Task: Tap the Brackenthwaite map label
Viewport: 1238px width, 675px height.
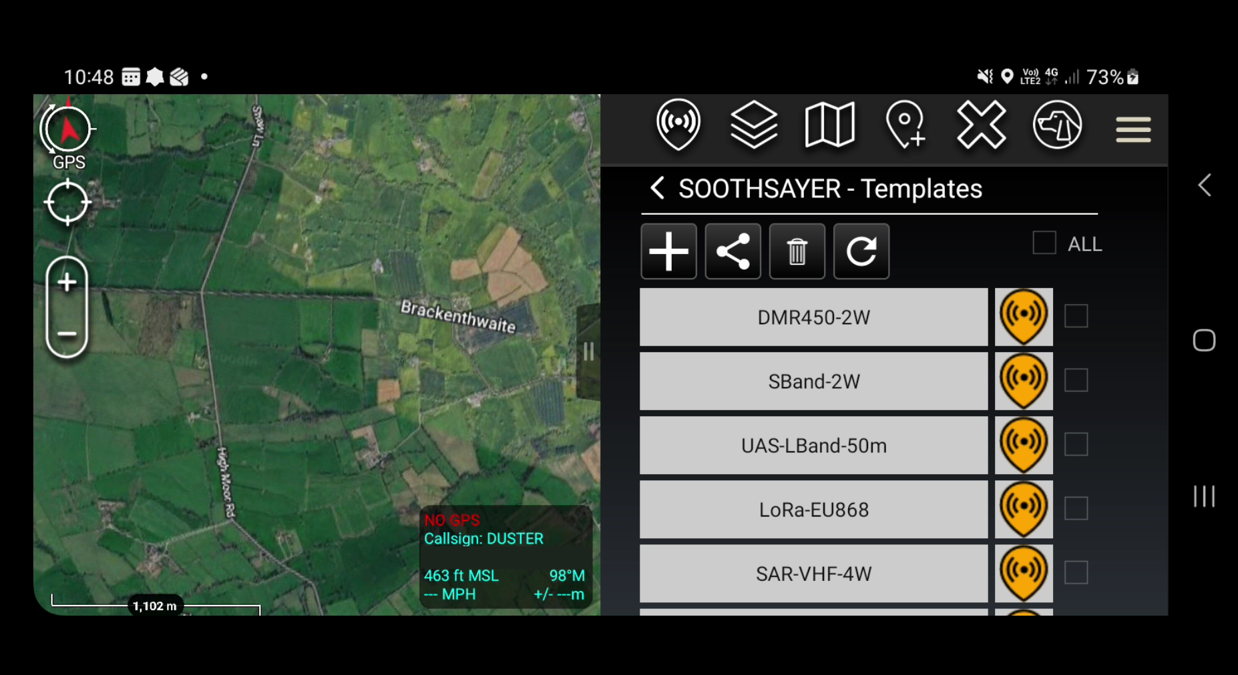Action: [458, 316]
